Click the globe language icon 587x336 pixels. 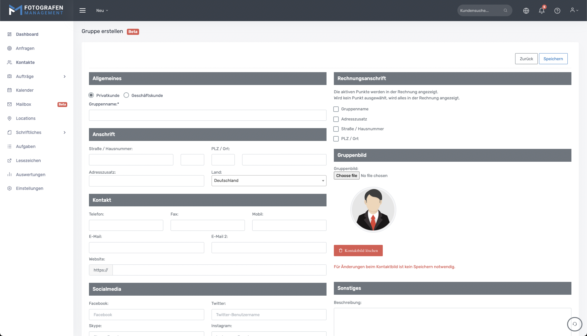[526, 11]
